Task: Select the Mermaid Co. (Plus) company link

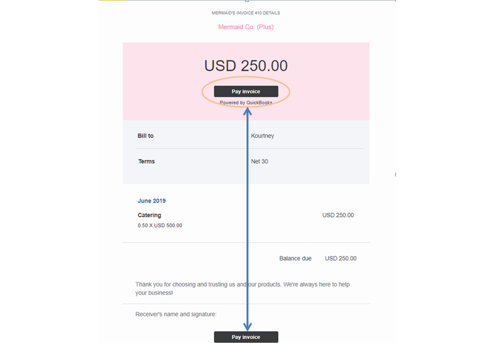Action: click(x=245, y=27)
